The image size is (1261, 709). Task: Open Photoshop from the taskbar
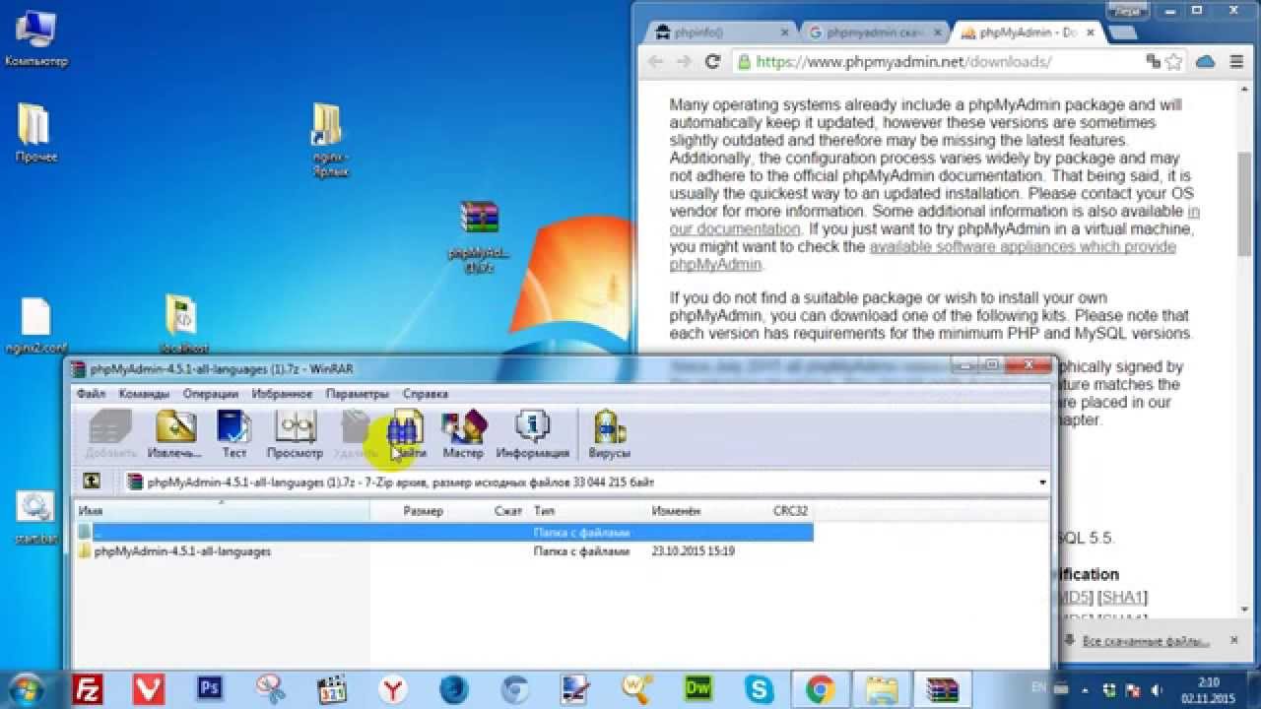210,688
